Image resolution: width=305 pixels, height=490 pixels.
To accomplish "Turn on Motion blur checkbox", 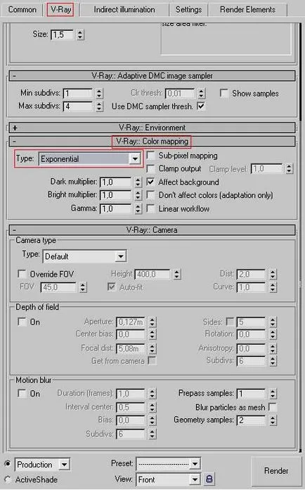I will click(22, 393).
